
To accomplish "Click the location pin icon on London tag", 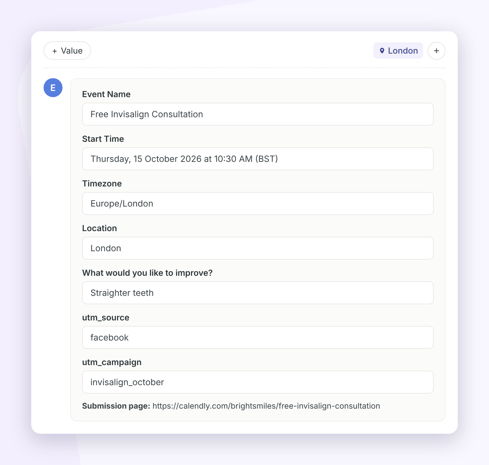I will tap(382, 51).
